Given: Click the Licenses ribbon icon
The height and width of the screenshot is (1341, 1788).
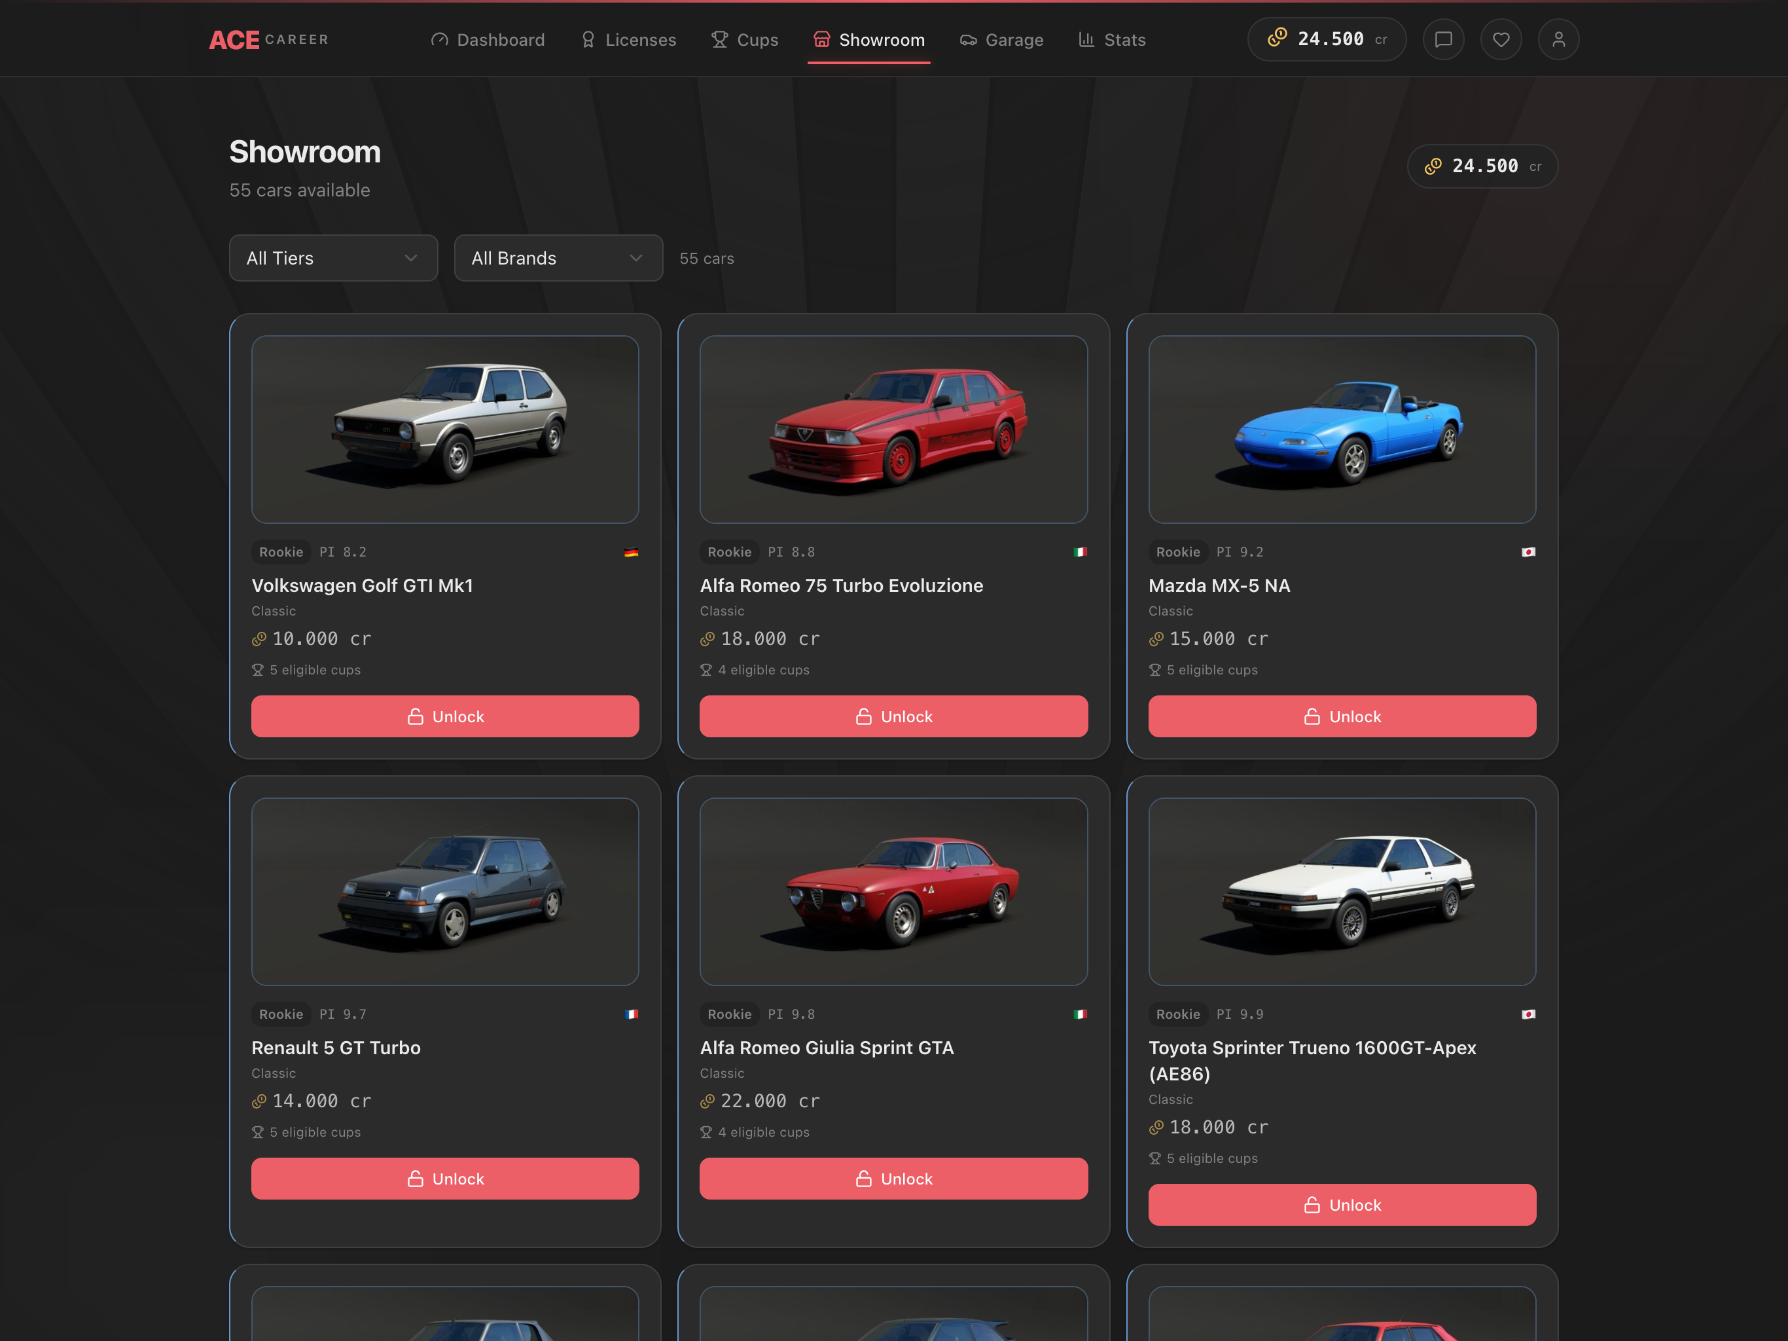Looking at the screenshot, I should coord(588,39).
